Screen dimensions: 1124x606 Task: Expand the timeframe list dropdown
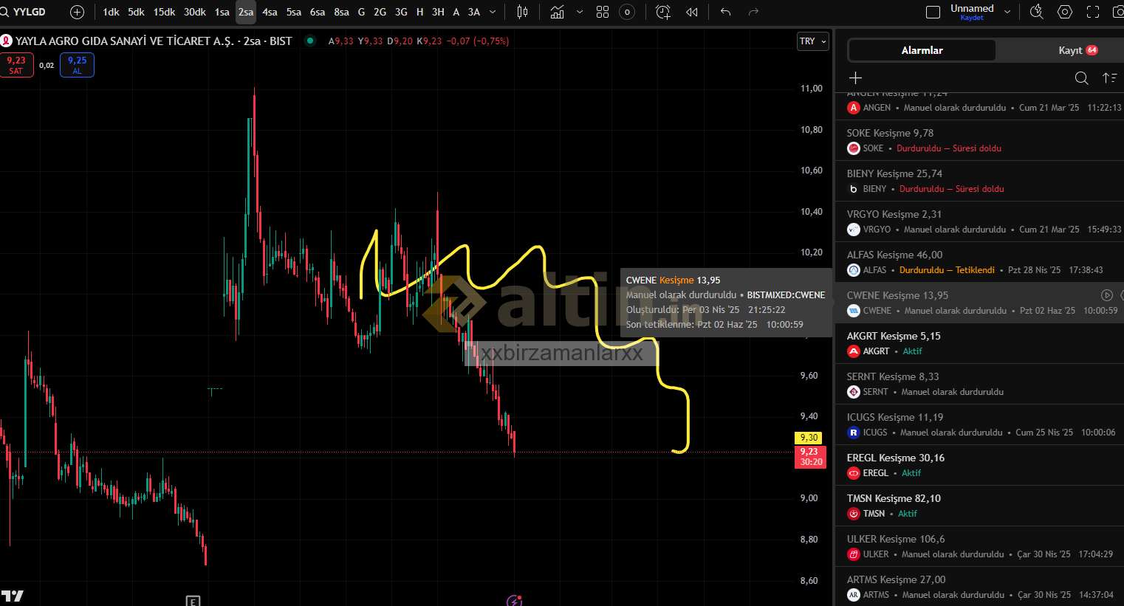point(493,12)
